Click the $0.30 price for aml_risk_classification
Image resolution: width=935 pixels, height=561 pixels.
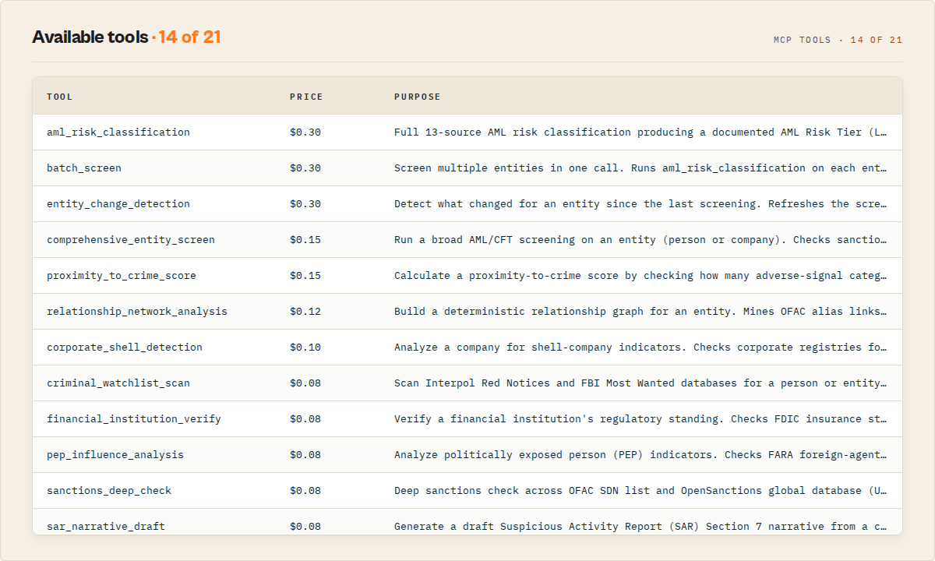click(x=305, y=132)
